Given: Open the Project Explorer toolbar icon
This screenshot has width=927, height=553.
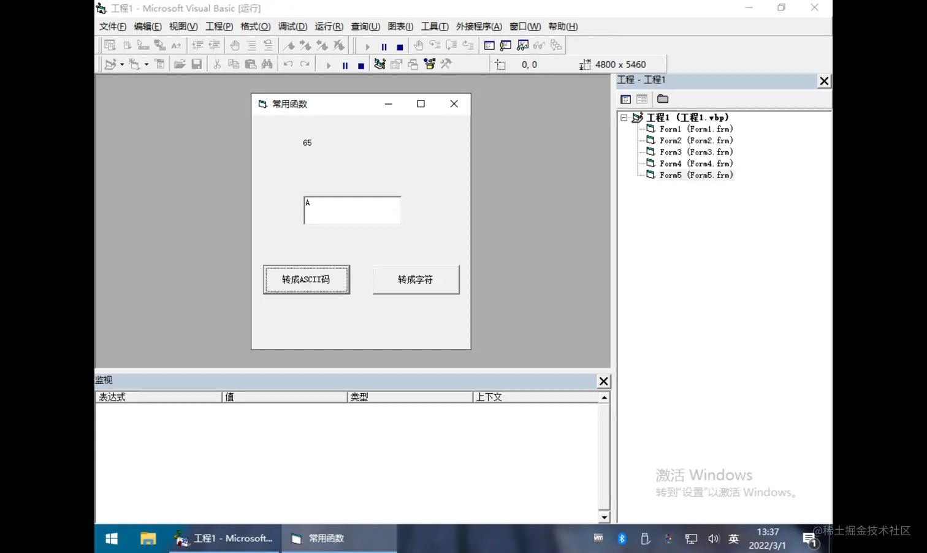Looking at the screenshot, I should pyautogui.click(x=380, y=64).
